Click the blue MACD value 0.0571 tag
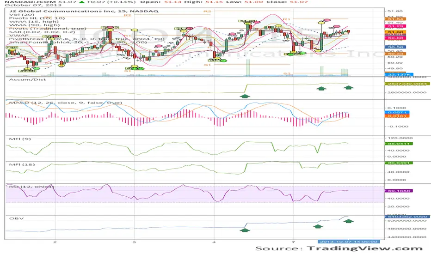The width and height of the screenshot is (431, 254). 397,113
